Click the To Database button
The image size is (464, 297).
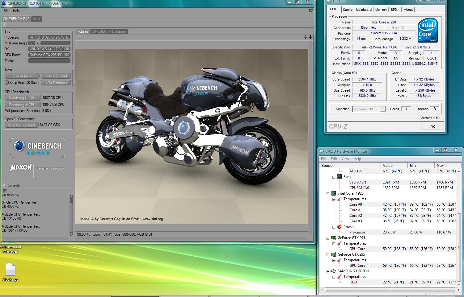point(56,83)
